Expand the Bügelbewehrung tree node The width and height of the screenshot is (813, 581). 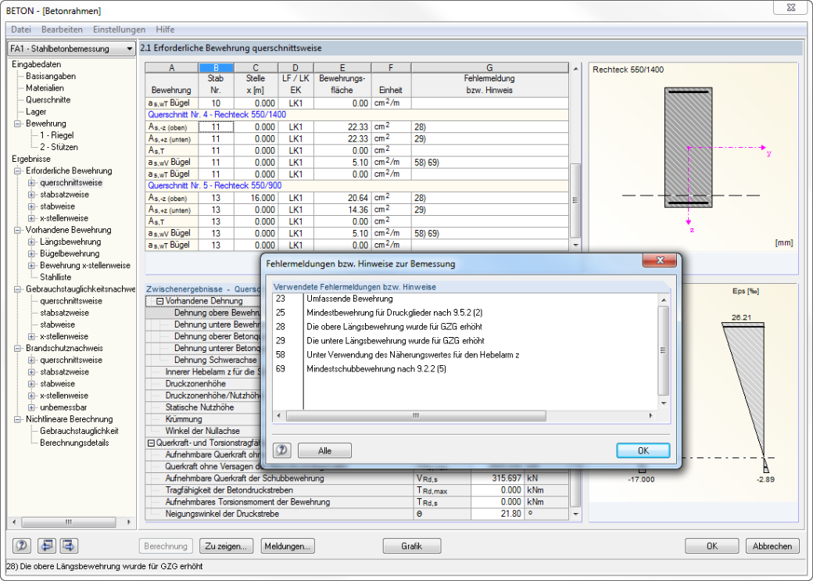31,253
